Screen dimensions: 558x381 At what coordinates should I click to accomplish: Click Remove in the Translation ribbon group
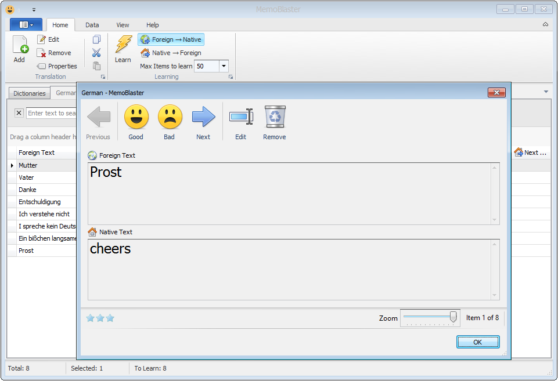[x=54, y=53]
